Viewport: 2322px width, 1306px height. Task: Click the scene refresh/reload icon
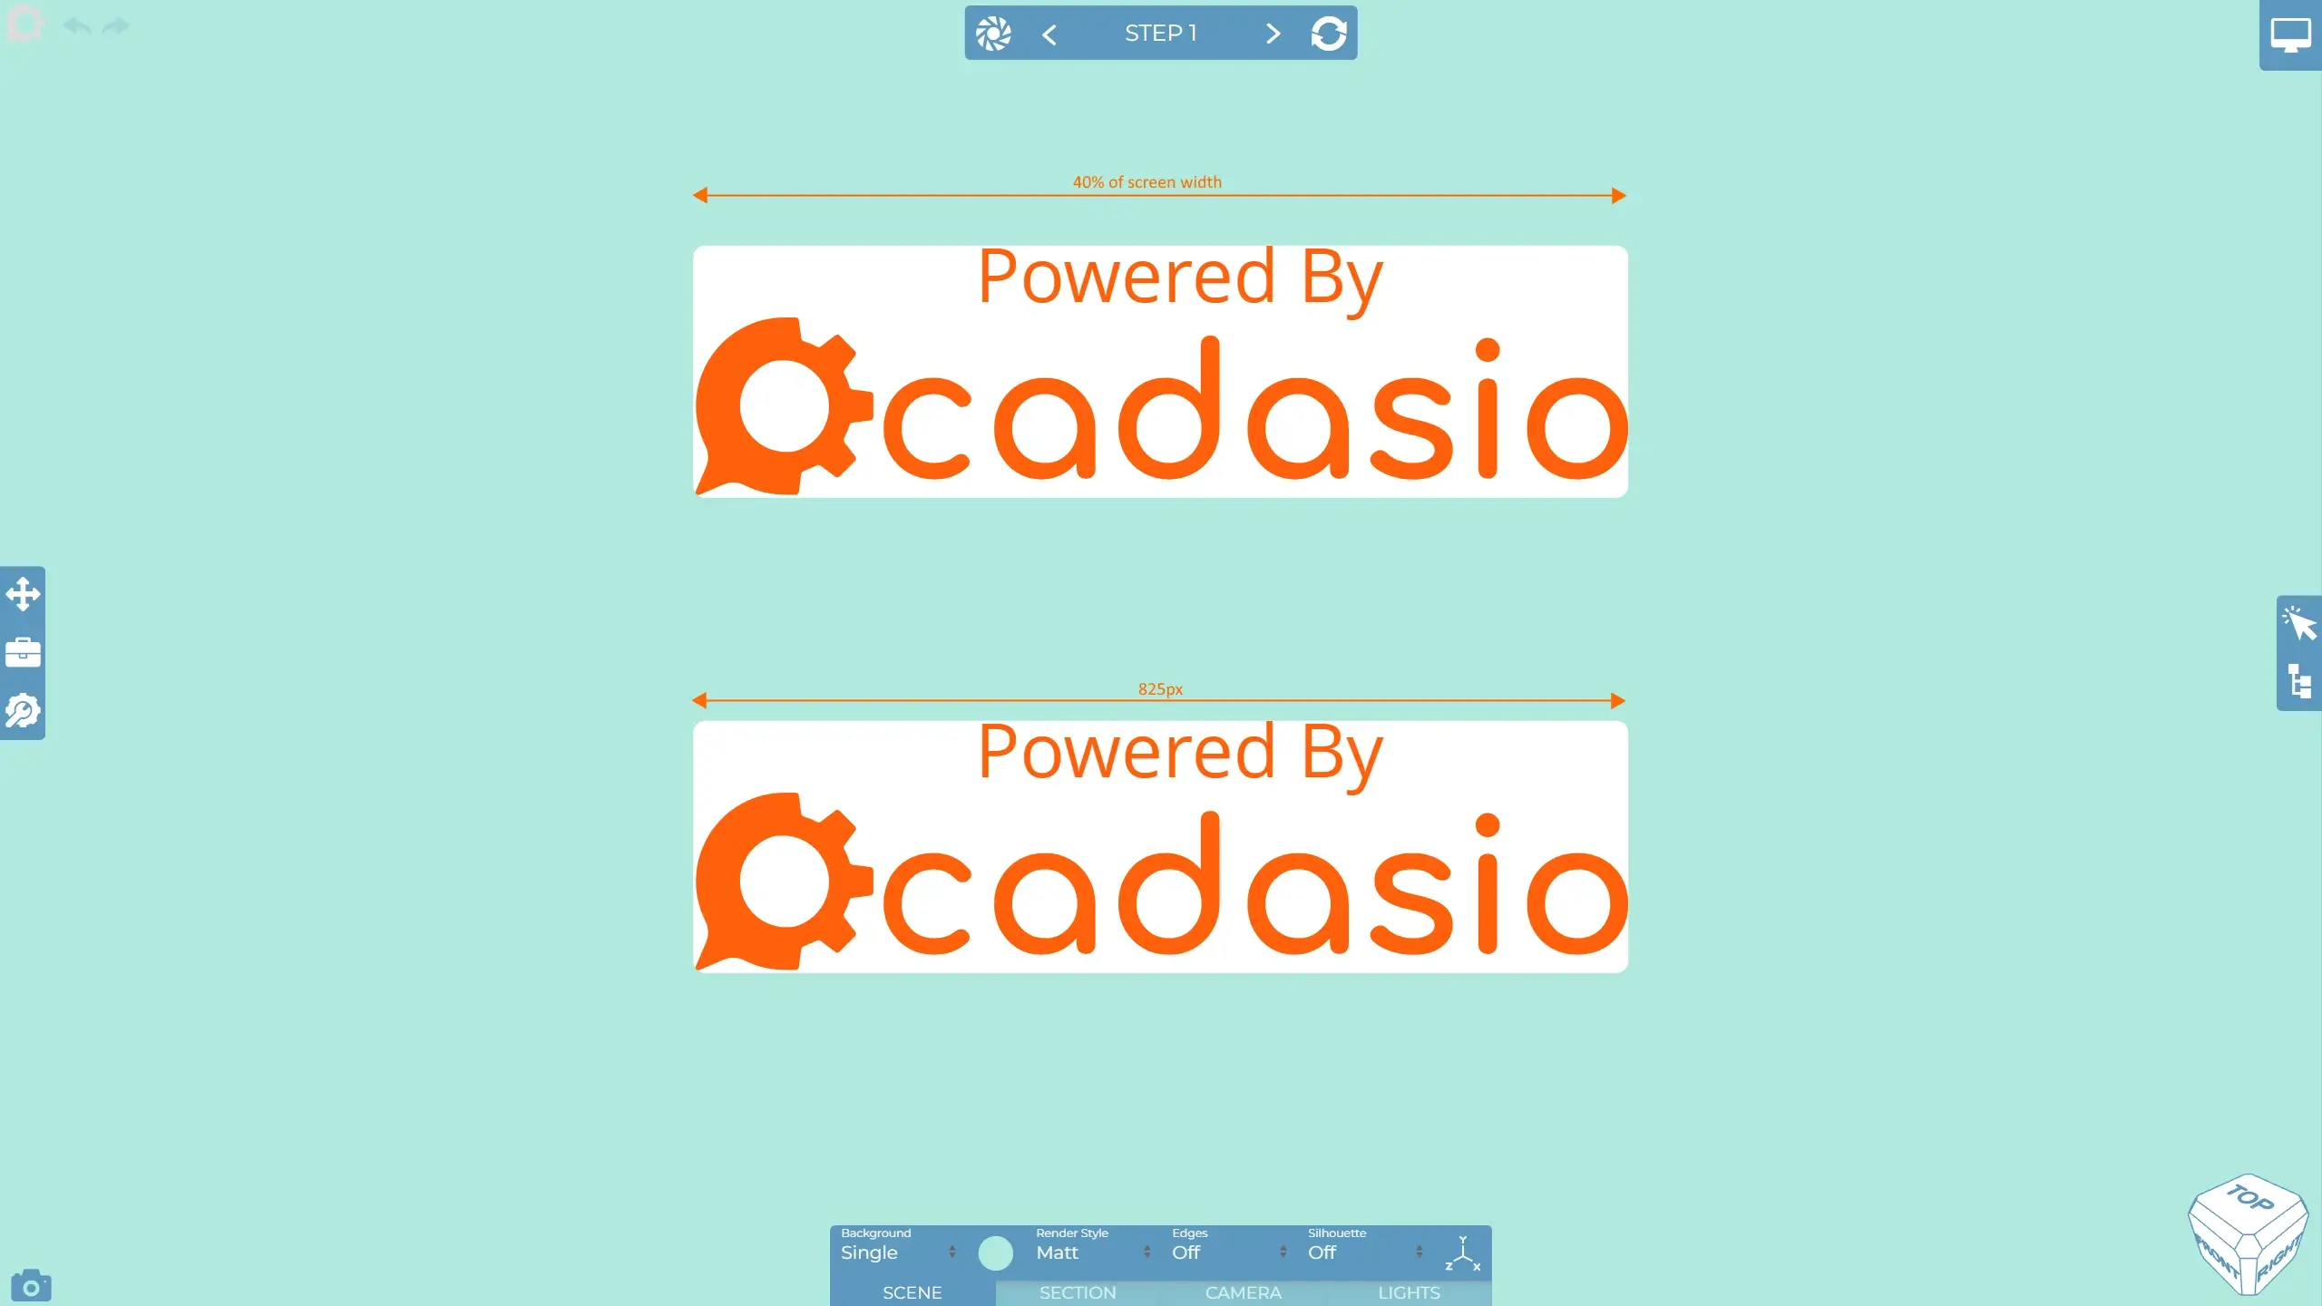pos(1329,32)
